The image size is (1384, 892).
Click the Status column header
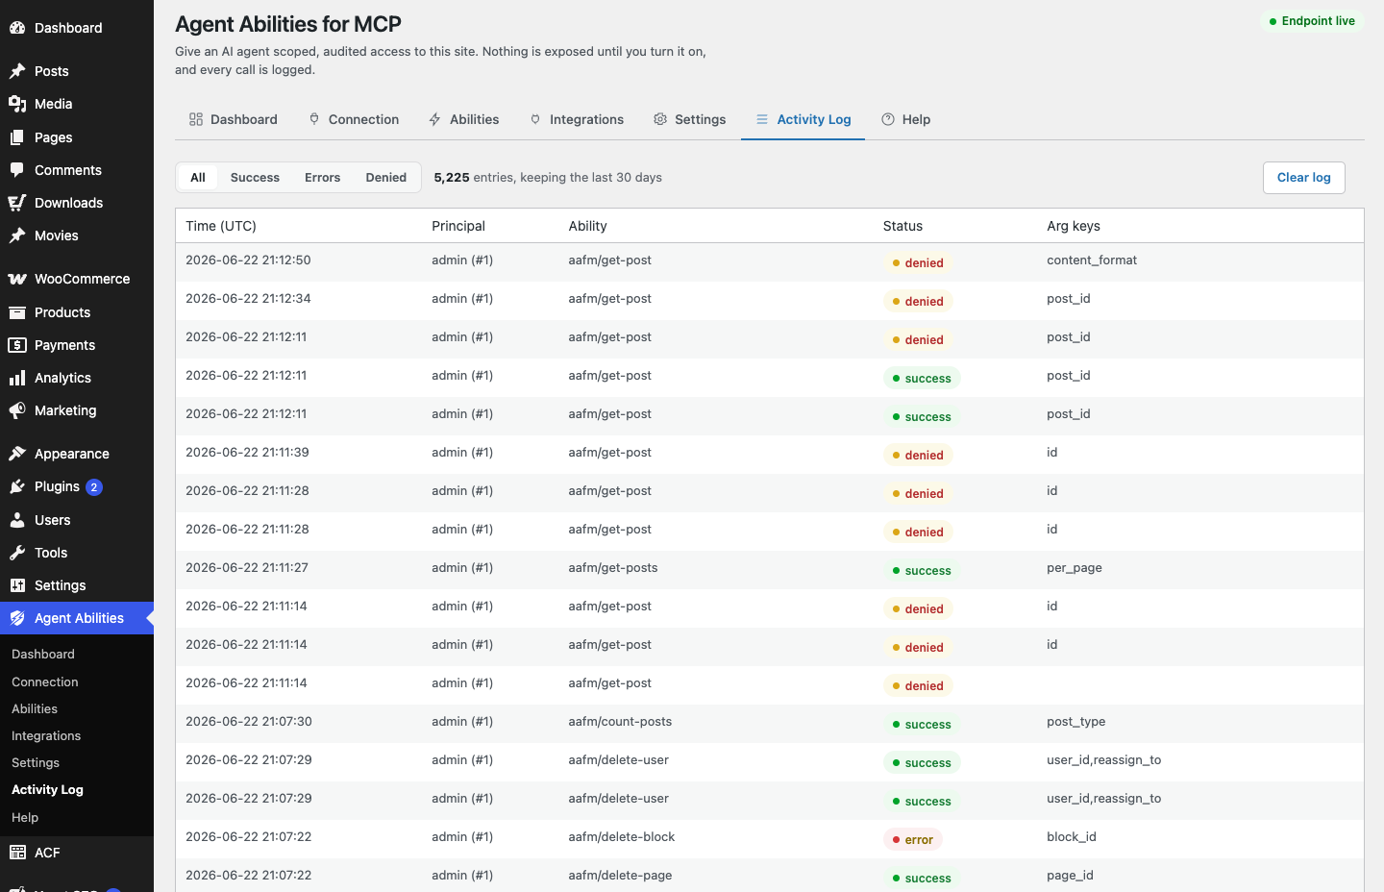coord(902,226)
